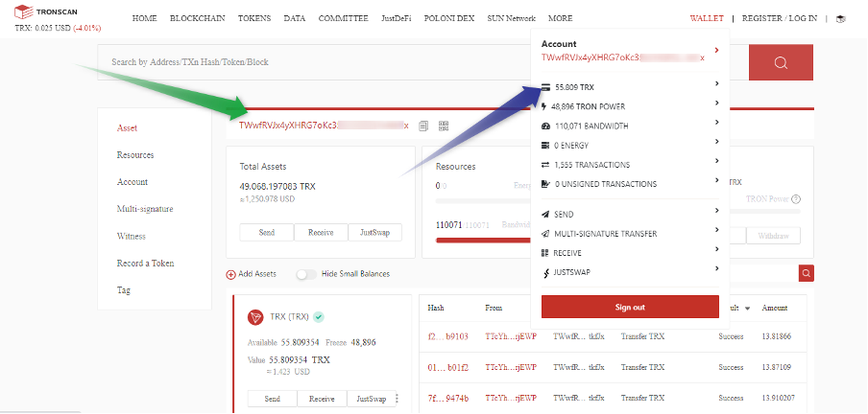The width and height of the screenshot is (868, 414).
Task: Click the red search magnifier button
Action: [x=781, y=63]
